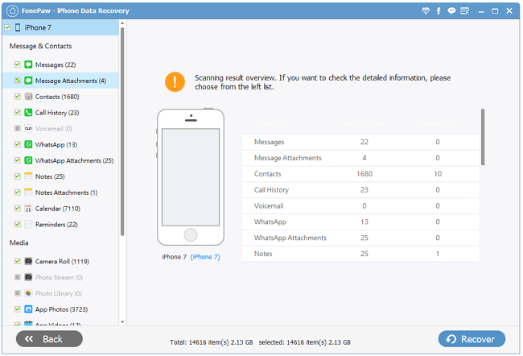Click the Notes (25) icon
Viewport: 523px width, 356px height.
28,176
